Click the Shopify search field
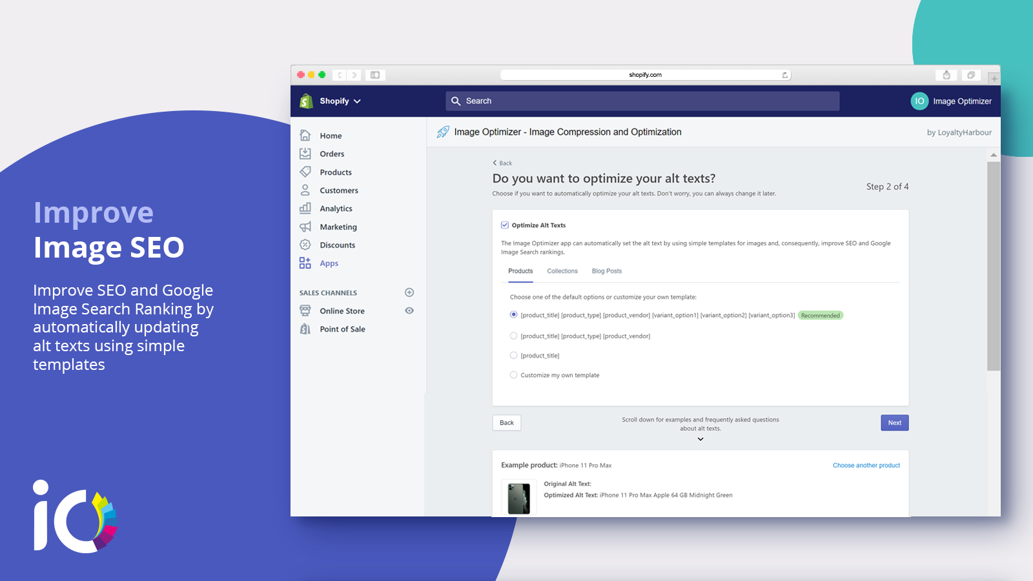Viewport: 1033px width, 581px height. 642,101
